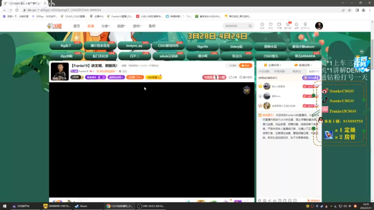Click the browser share page icon
The height and width of the screenshot is (210, 374).
point(343,10)
